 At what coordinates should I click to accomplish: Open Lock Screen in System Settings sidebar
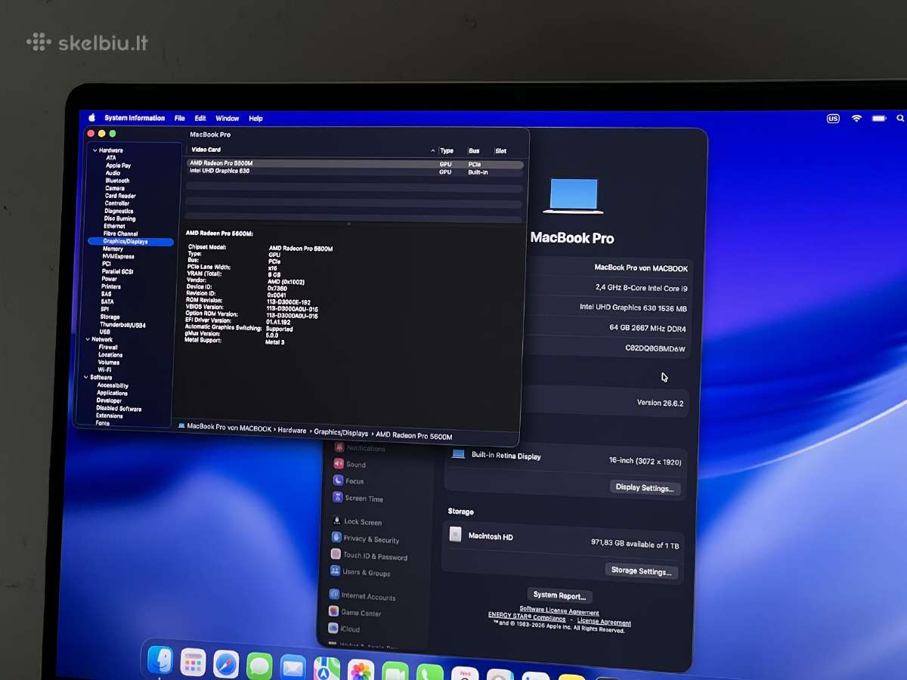(357, 521)
